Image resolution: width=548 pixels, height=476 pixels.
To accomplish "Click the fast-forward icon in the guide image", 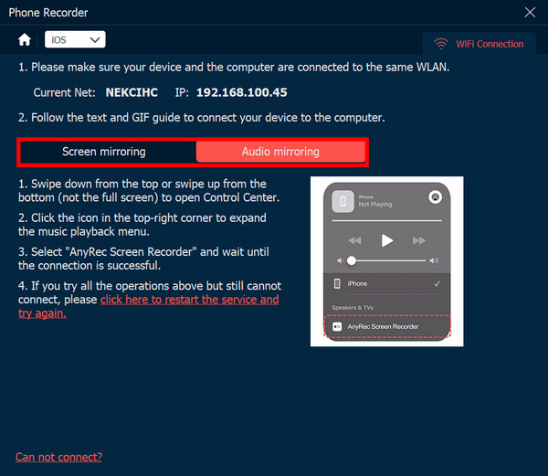I will tap(419, 240).
